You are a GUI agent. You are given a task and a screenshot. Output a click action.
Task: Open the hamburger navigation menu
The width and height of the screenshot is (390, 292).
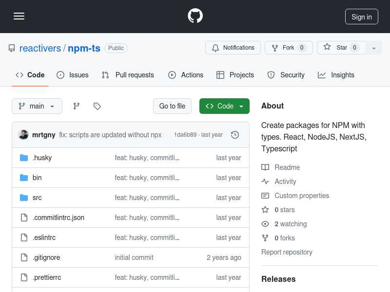point(19,16)
